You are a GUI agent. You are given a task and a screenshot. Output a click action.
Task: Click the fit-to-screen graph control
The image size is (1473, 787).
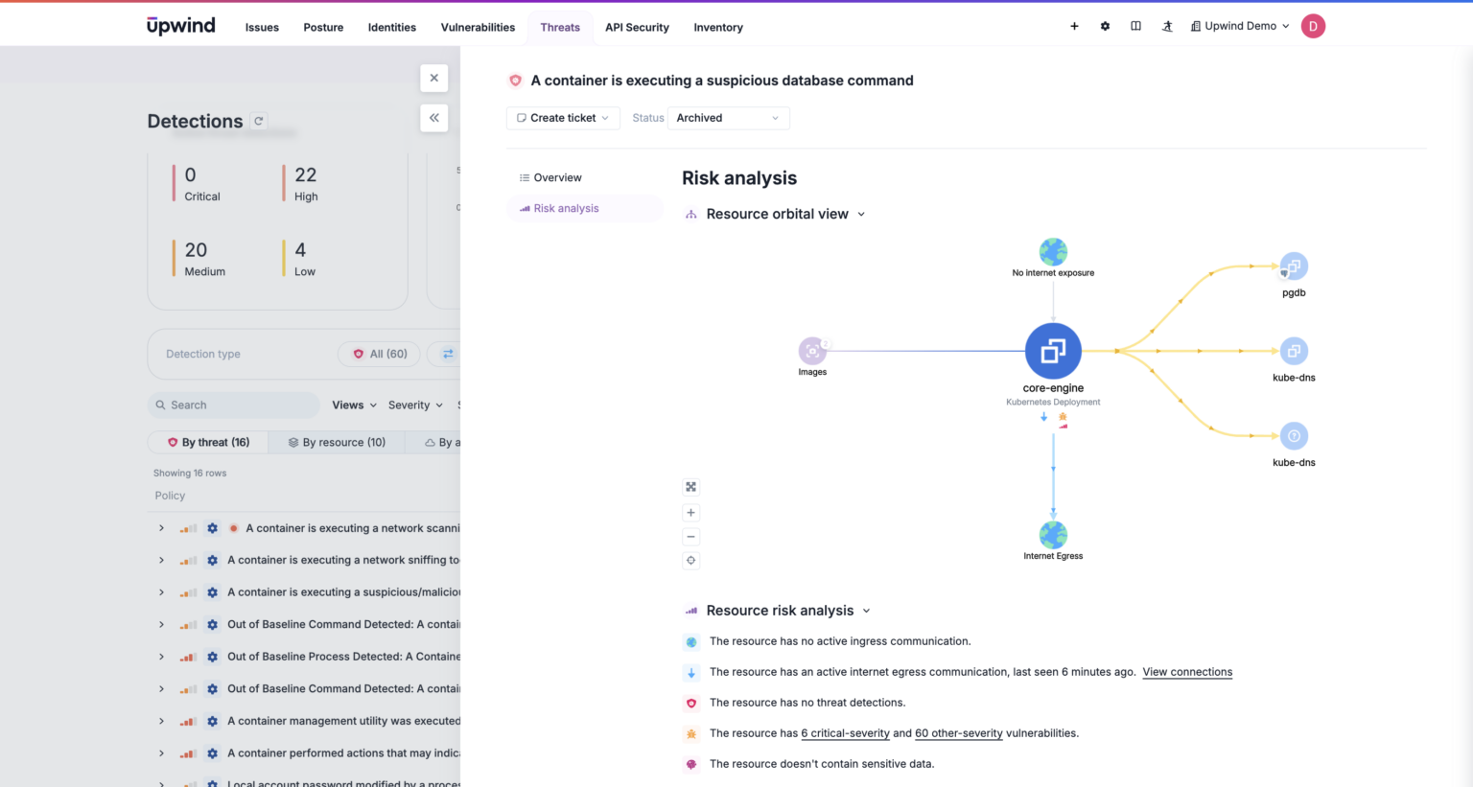click(x=690, y=487)
